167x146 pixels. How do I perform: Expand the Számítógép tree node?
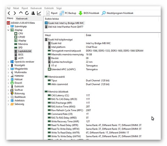[8, 27]
